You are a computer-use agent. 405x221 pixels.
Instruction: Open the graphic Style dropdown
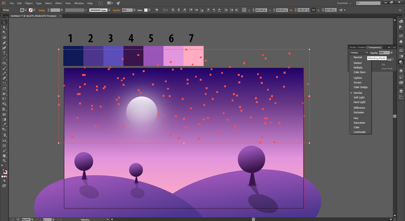click(x=149, y=10)
